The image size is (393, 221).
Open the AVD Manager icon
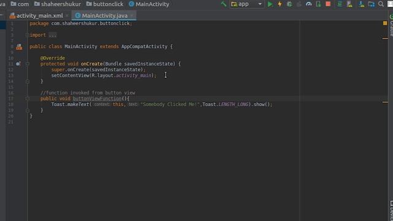point(349,4)
